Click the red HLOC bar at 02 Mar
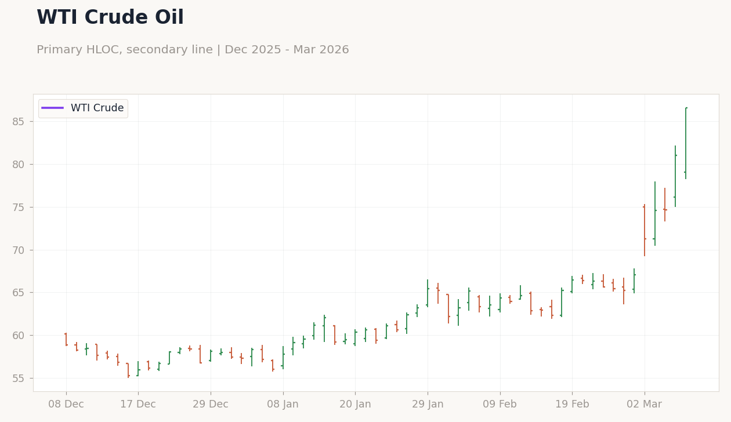Screen dimensions: 731x422 click(x=645, y=230)
